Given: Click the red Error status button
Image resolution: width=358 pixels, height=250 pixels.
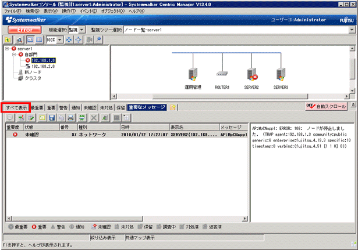Looking at the screenshot, I should click(24, 30).
